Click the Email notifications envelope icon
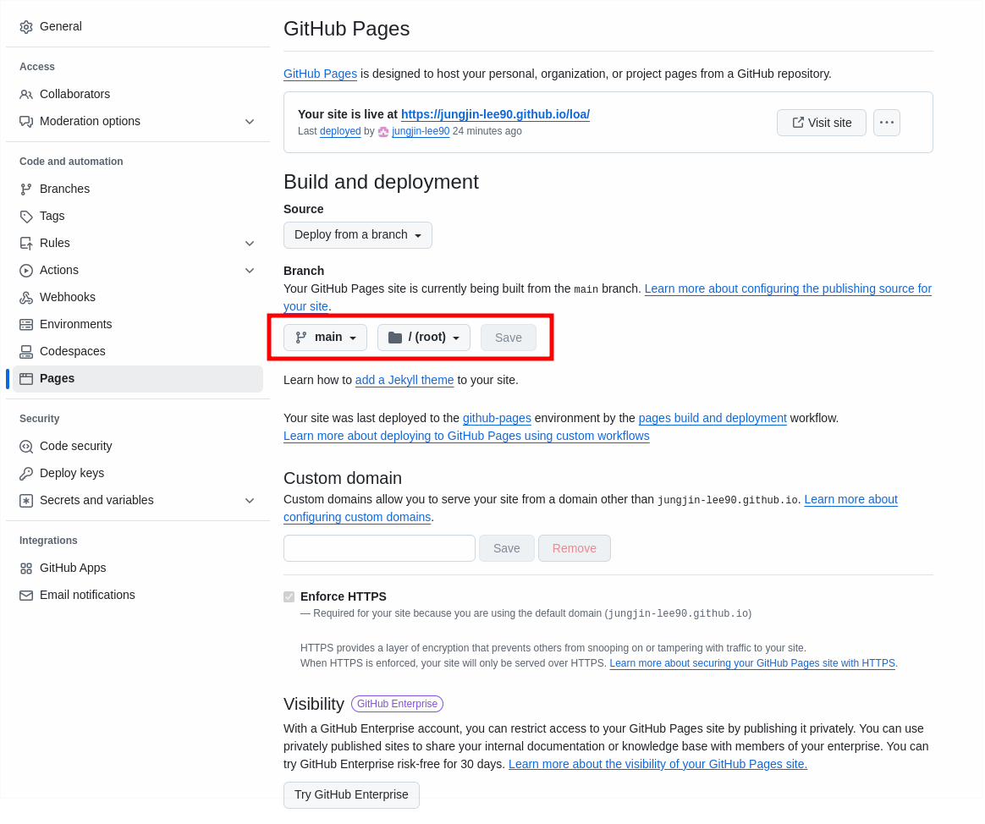The width and height of the screenshot is (985, 824). tap(25, 595)
